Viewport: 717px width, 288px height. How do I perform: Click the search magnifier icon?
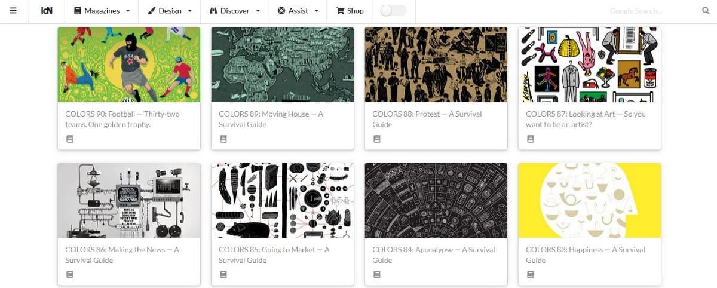tap(705, 11)
